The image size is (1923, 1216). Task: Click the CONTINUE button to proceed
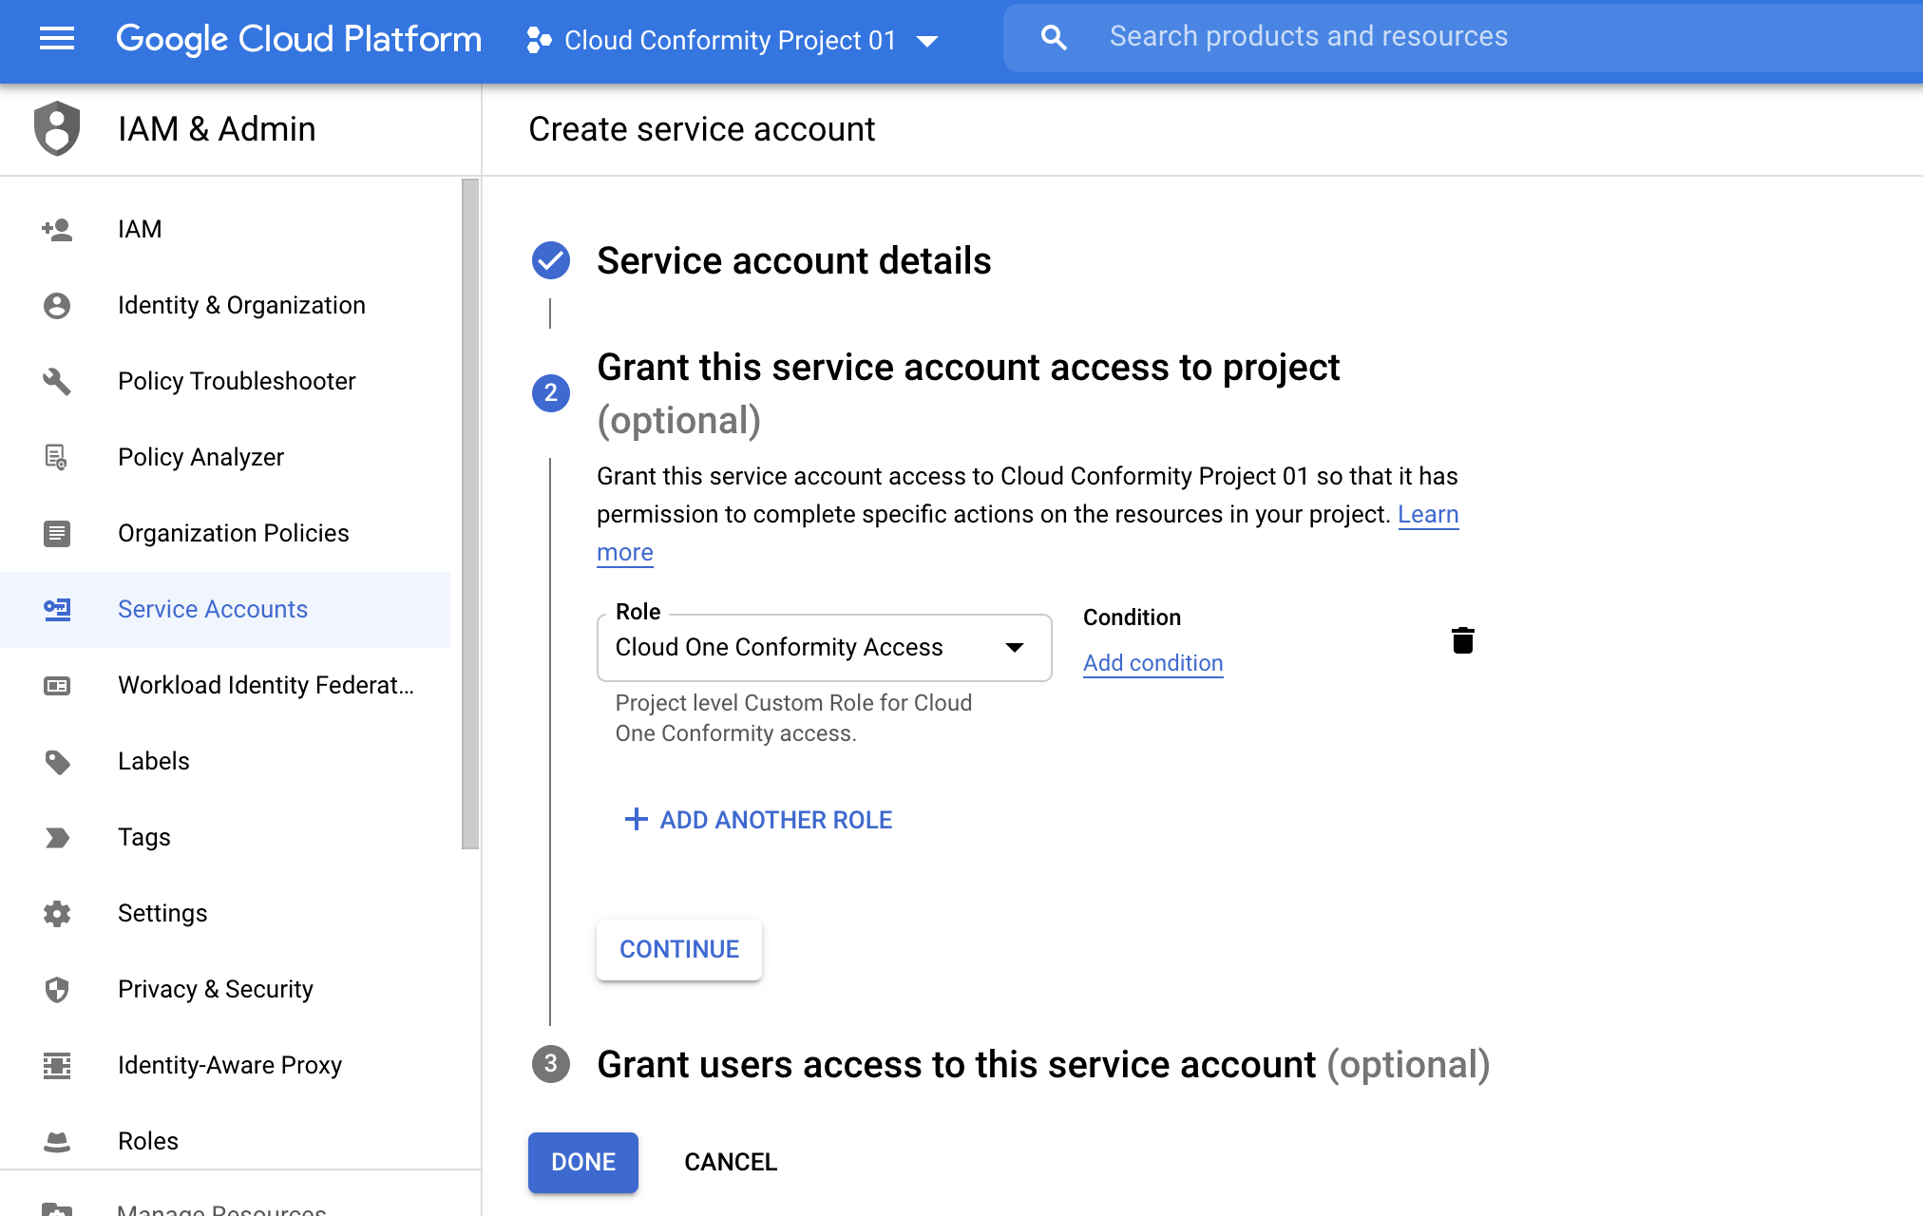pyautogui.click(x=677, y=950)
